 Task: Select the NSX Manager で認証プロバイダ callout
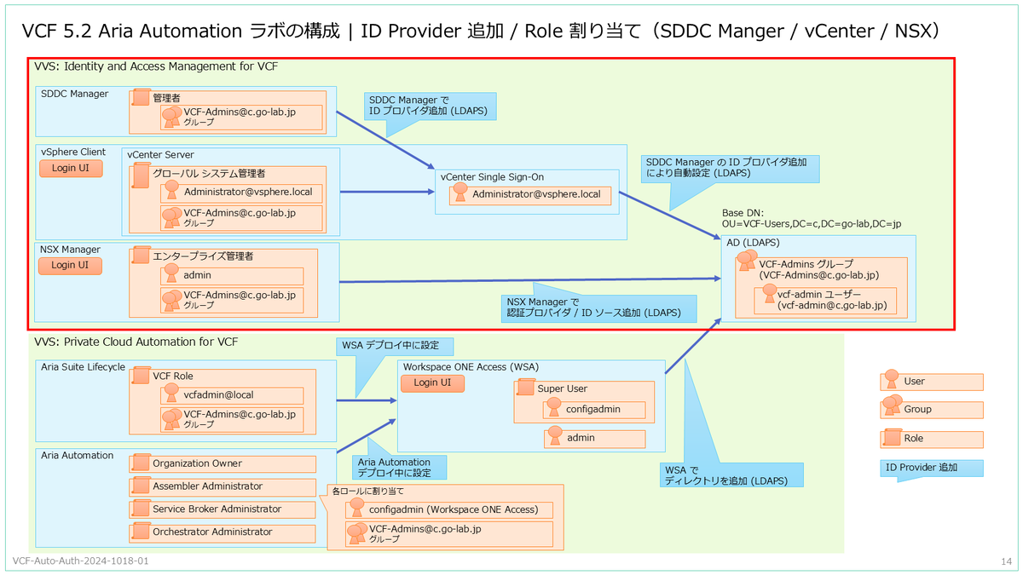point(598,308)
